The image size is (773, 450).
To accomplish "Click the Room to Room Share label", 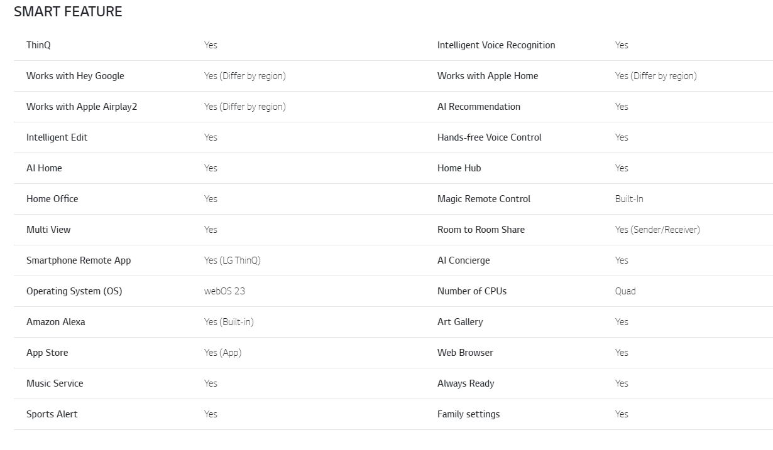I will tap(481, 230).
